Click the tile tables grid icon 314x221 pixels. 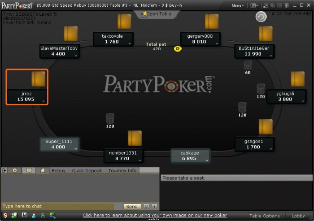279,6
